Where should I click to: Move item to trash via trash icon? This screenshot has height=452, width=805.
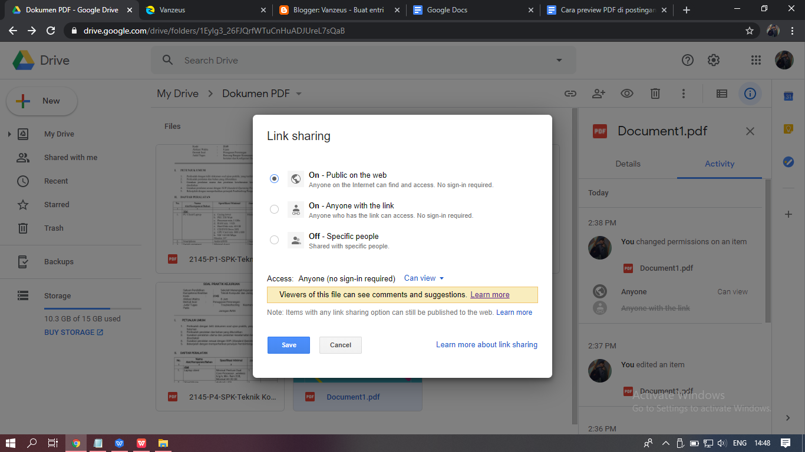tap(655, 94)
